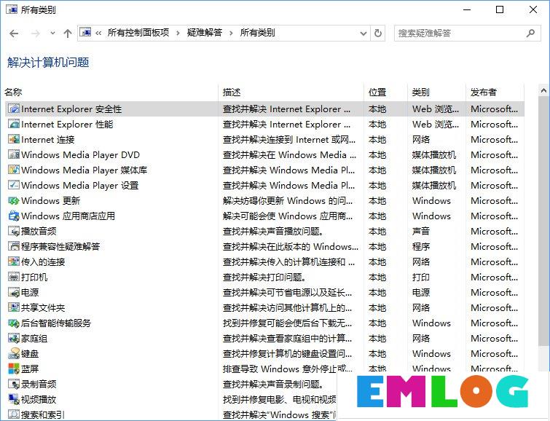
Task: Click the 解决计算机问题 heading
Action: 48,63
